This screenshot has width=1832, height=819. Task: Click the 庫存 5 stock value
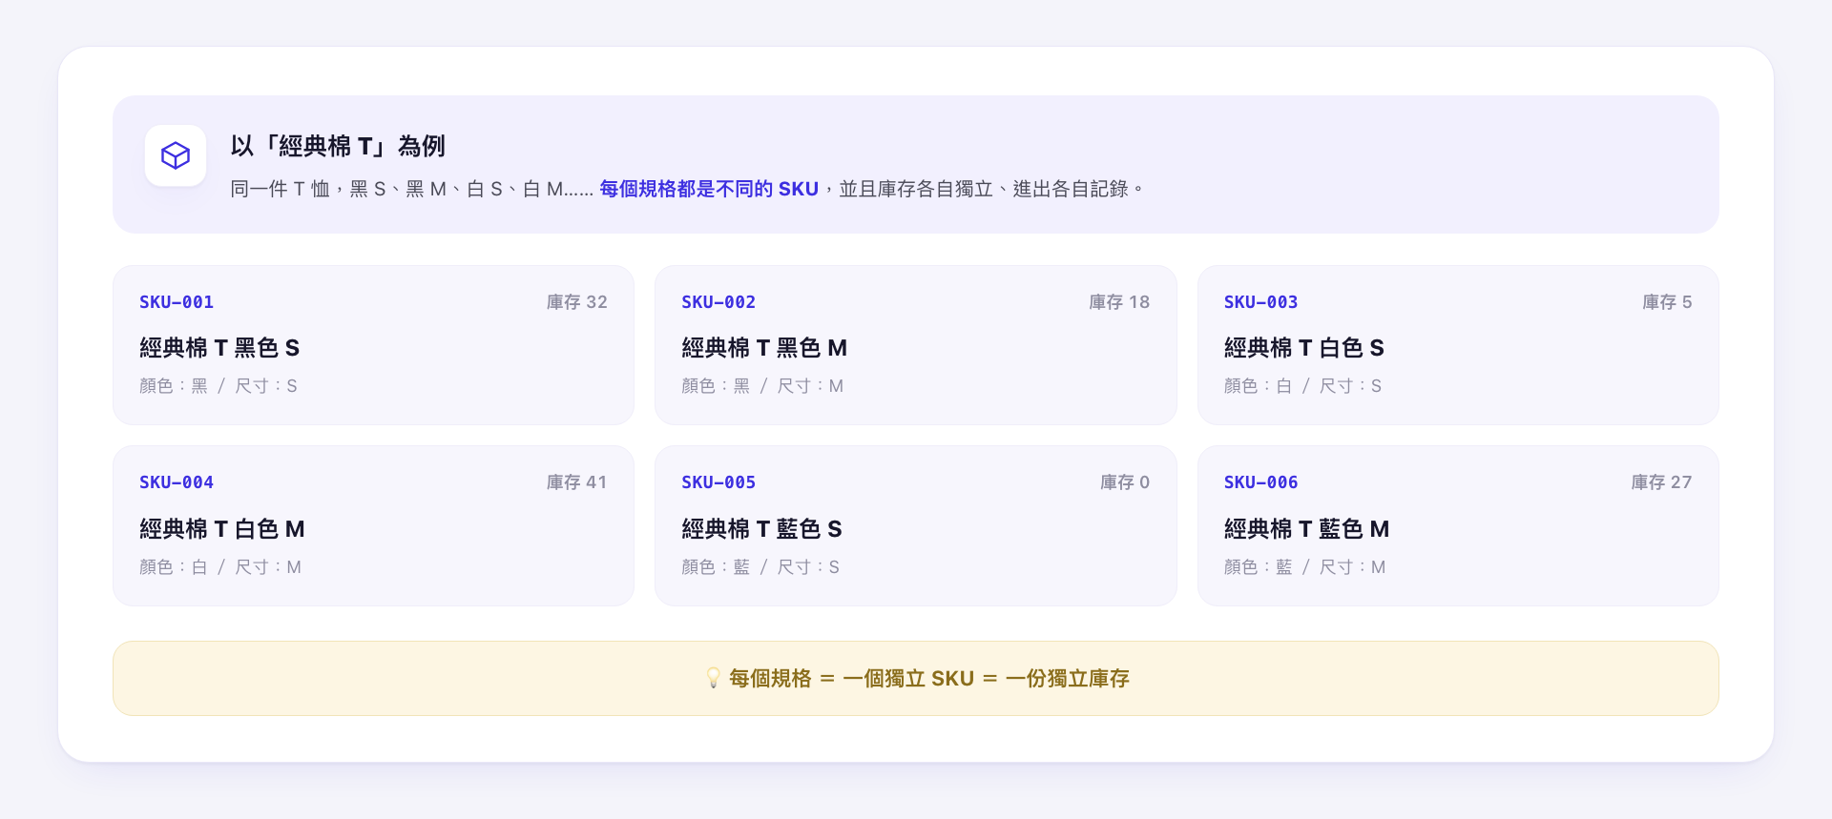[1667, 302]
